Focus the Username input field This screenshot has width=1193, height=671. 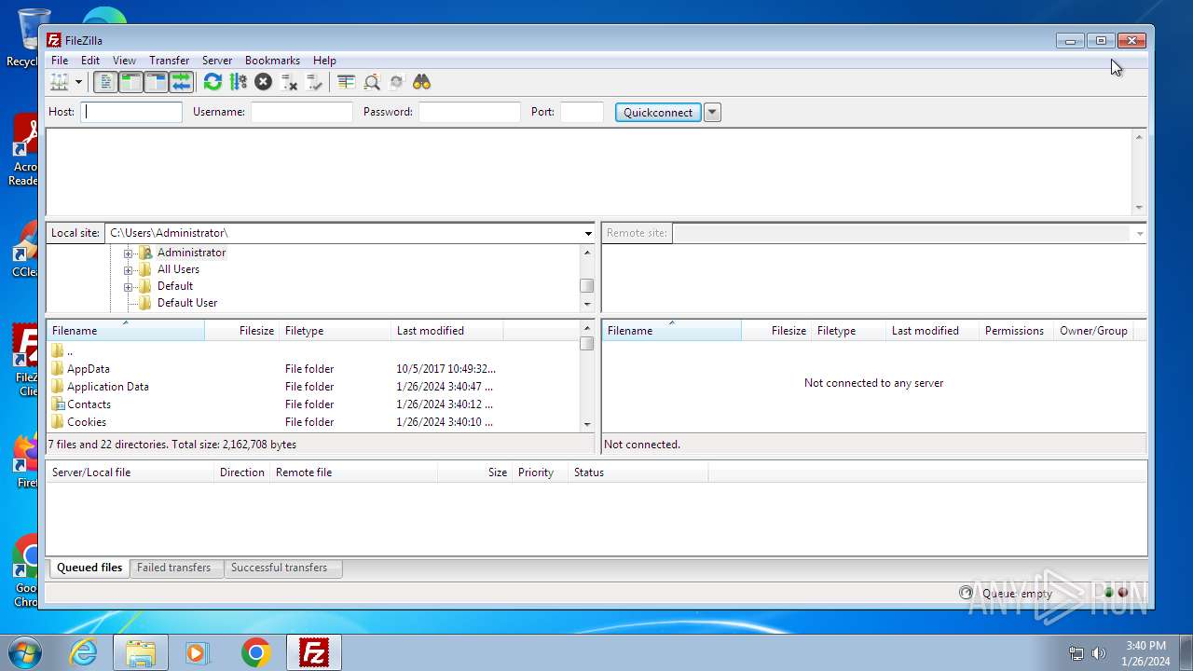[x=302, y=112]
